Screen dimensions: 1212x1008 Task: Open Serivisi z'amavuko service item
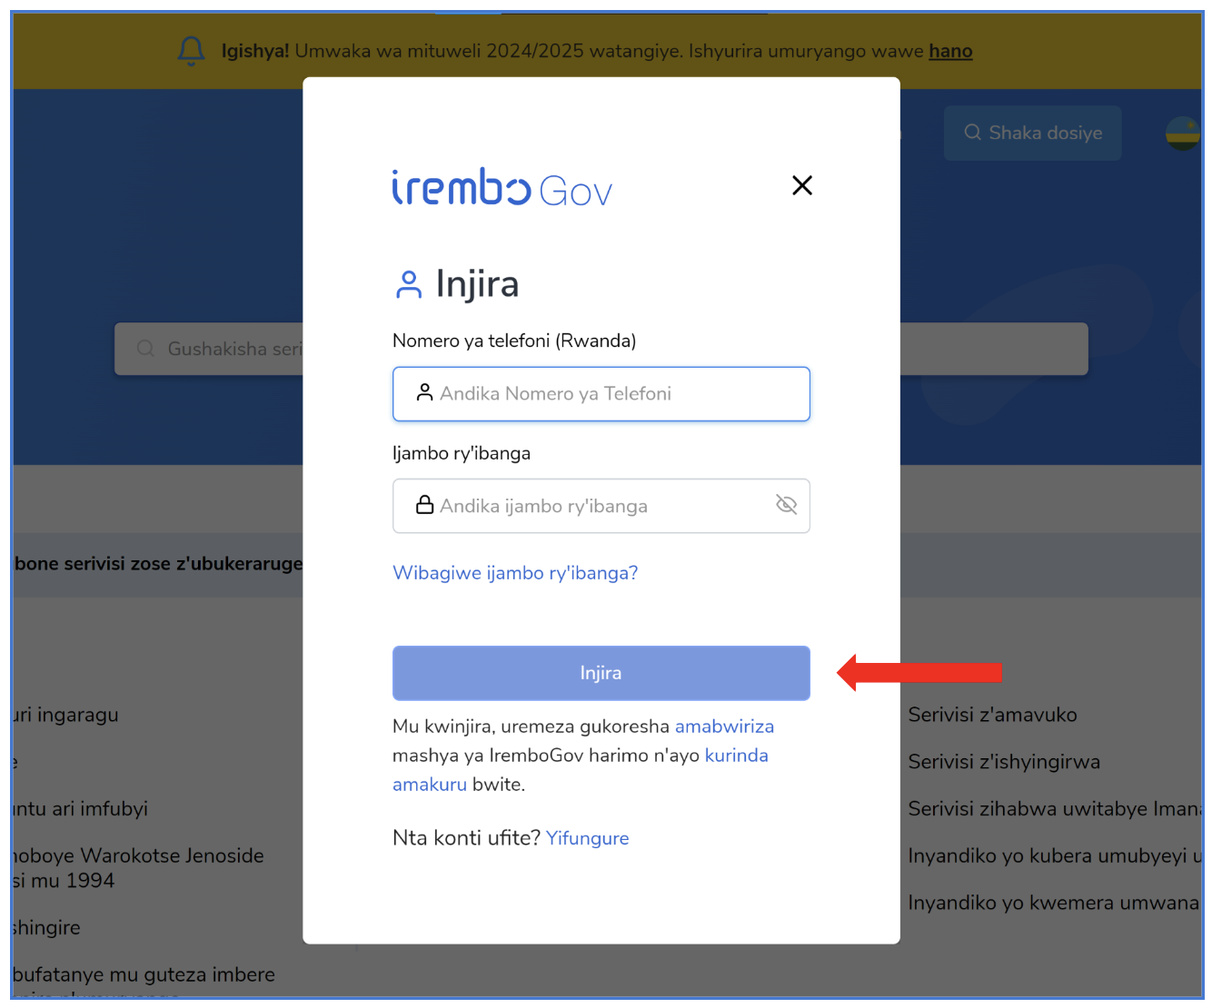pos(992,715)
